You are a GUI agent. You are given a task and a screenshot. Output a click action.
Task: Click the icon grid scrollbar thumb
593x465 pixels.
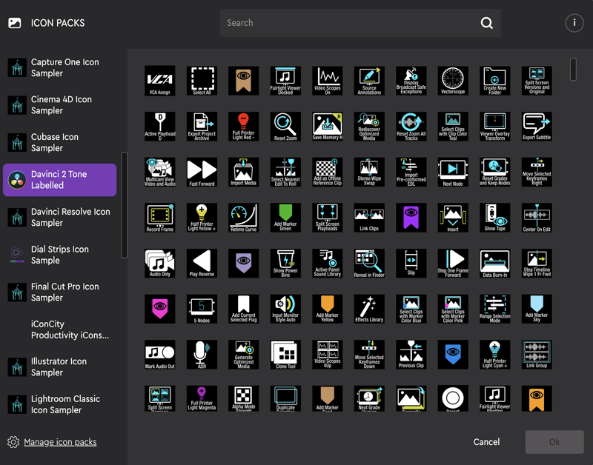(573, 69)
